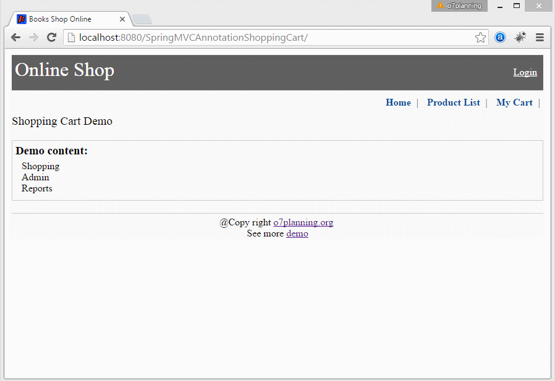Click the Login link

pyautogui.click(x=525, y=72)
